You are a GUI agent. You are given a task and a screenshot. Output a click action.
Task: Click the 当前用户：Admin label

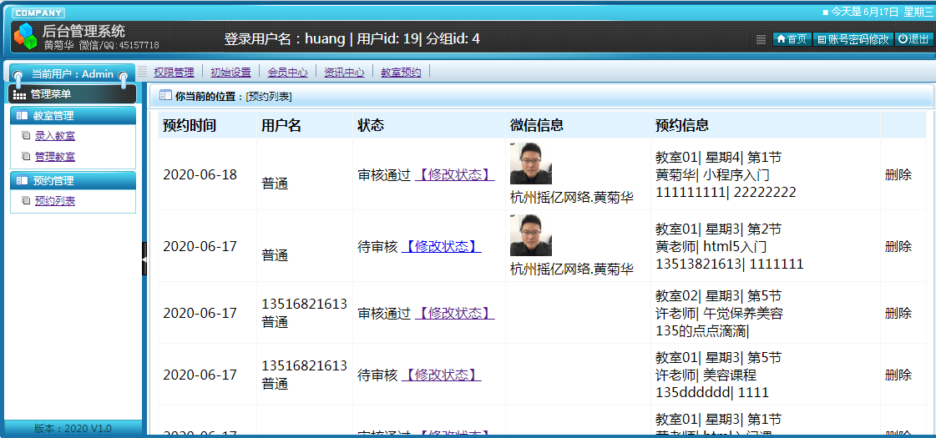click(73, 74)
